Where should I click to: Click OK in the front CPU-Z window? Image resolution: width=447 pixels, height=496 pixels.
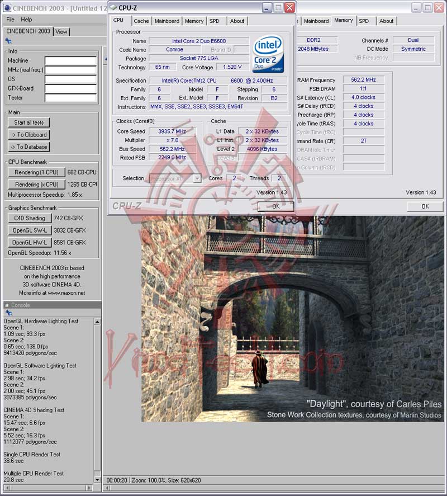pos(275,206)
